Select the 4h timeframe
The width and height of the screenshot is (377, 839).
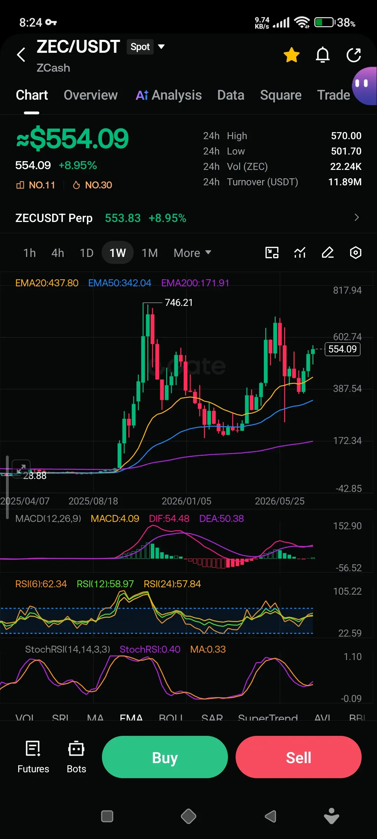click(58, 253)
